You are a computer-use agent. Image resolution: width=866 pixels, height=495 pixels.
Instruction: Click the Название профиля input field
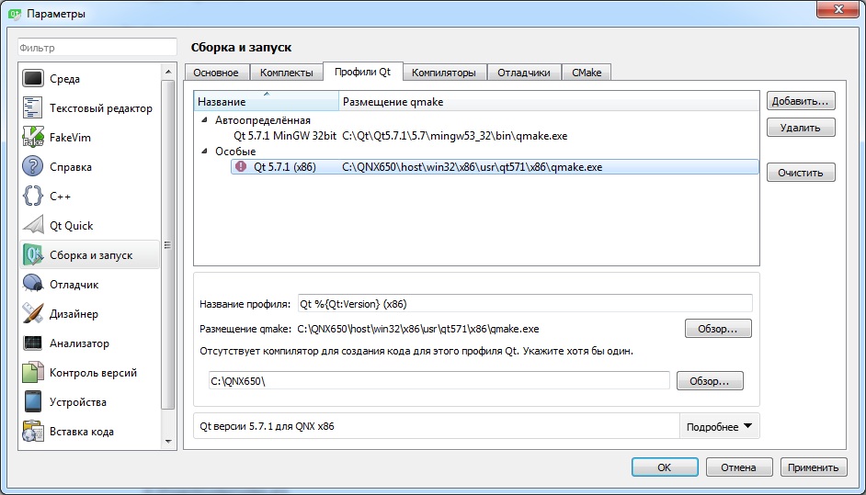525,303
